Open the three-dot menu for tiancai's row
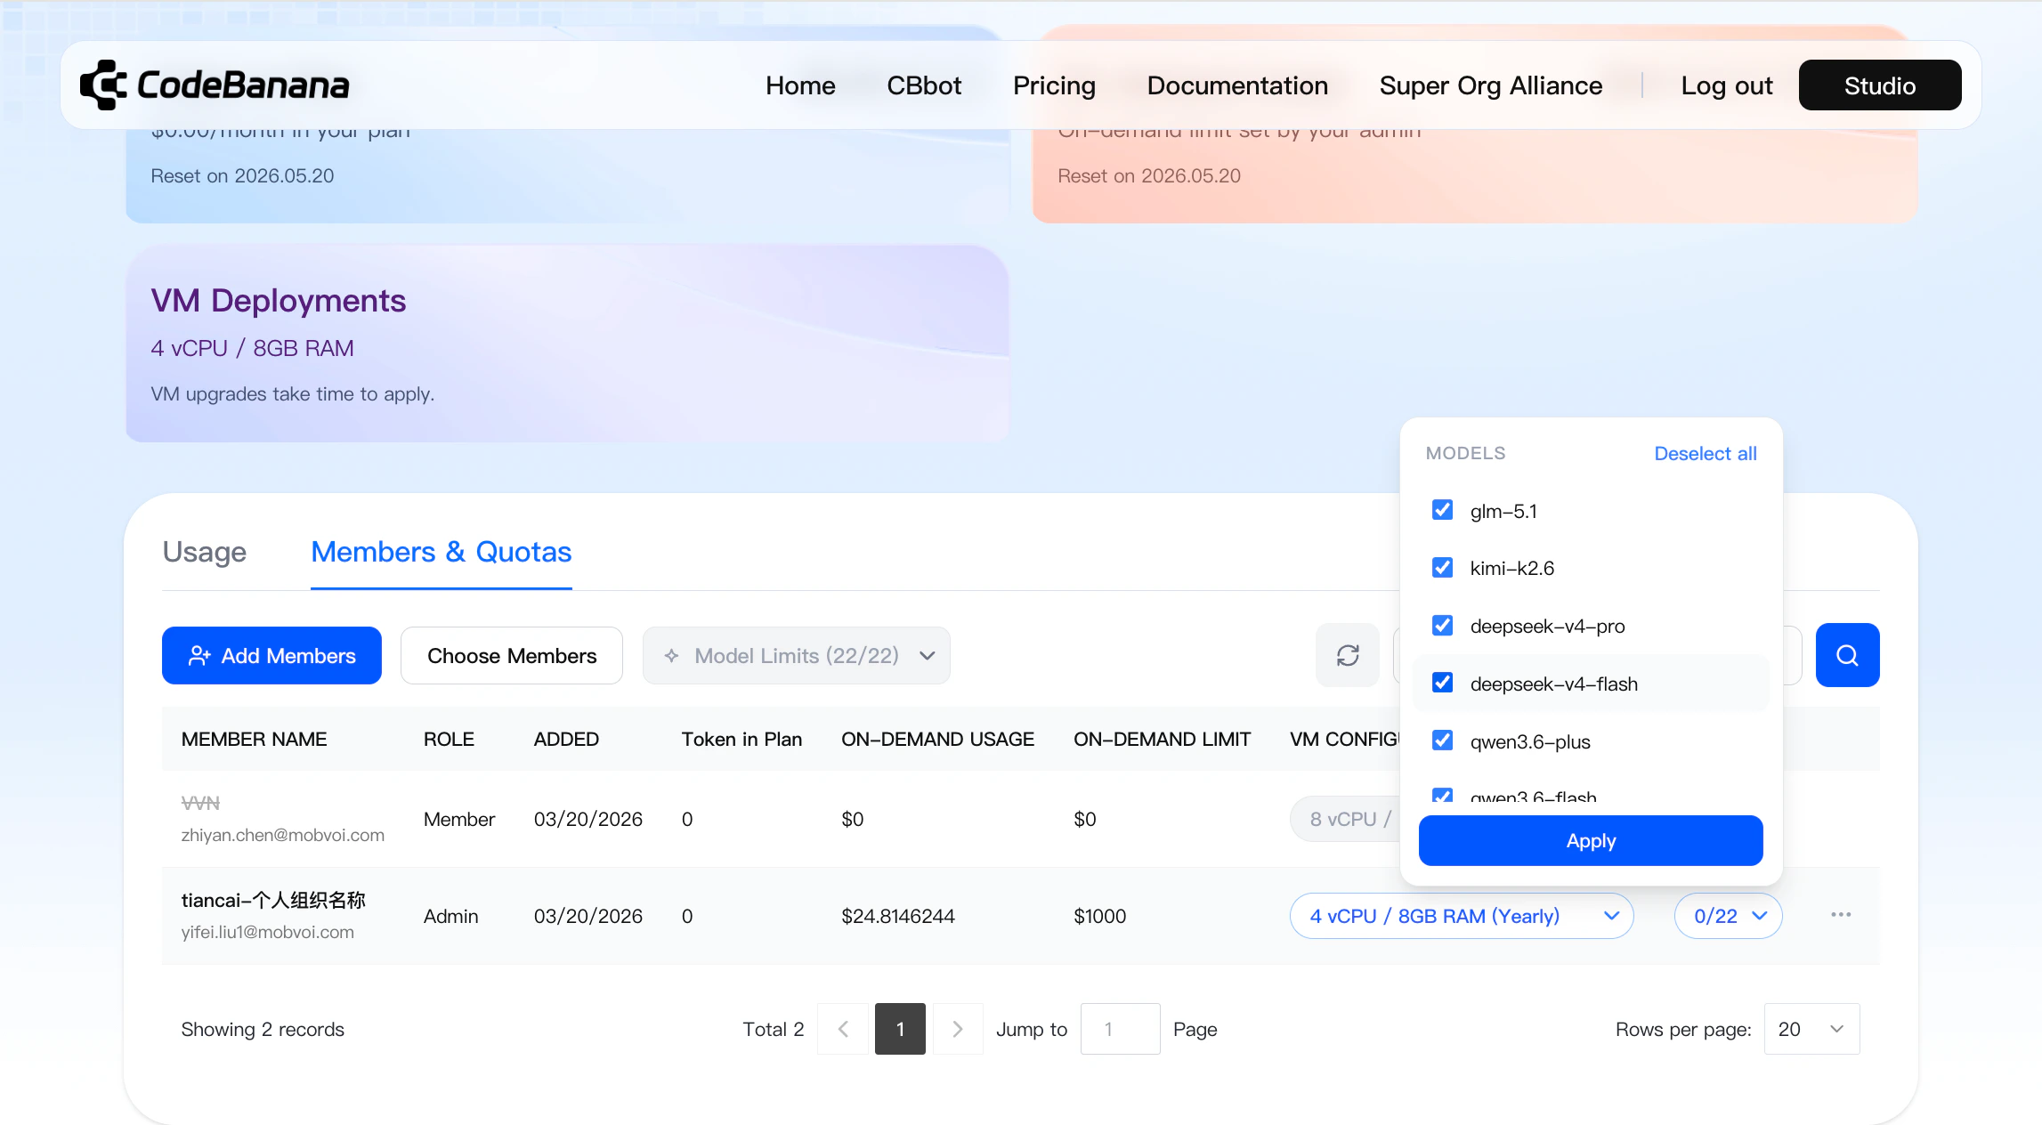The height and width of the screenshot is (1125, 2042). pos(1841,915)
